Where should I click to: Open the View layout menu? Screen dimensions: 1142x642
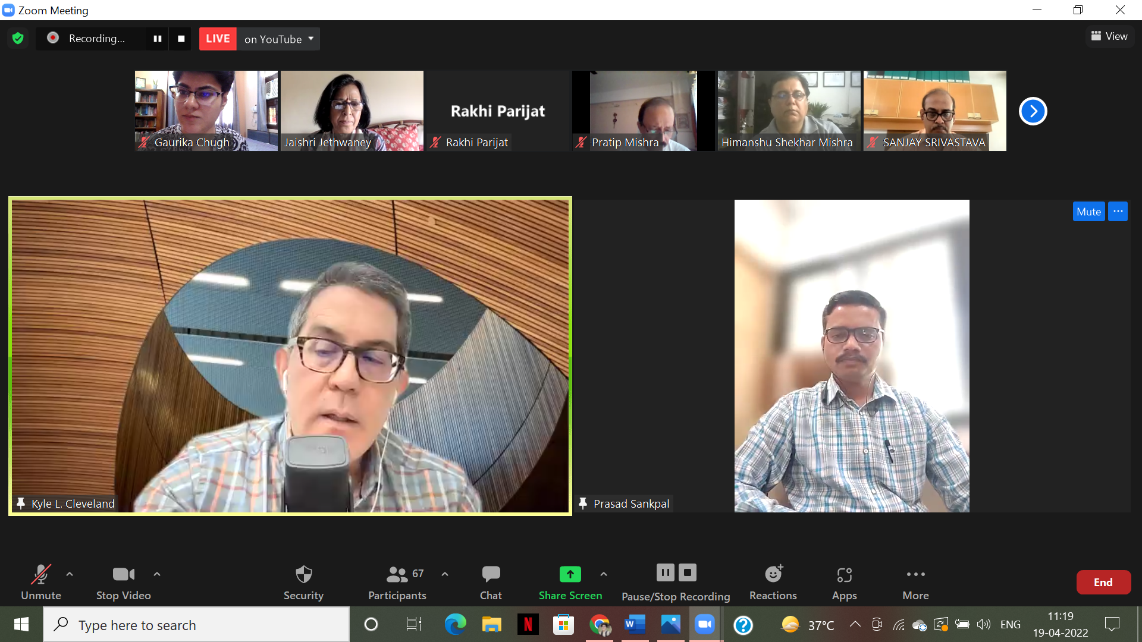[1109, 36]
